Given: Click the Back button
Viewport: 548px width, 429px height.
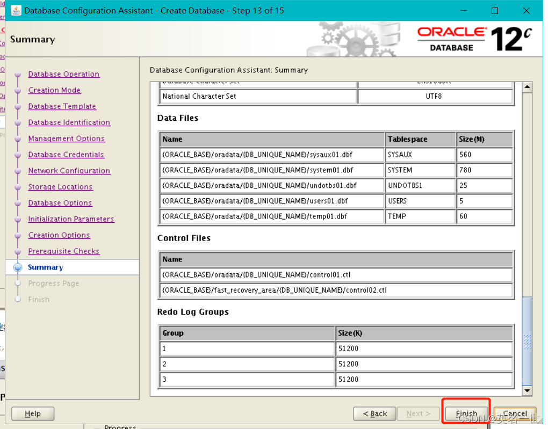Looking at the screenshot, I should 374,413.
